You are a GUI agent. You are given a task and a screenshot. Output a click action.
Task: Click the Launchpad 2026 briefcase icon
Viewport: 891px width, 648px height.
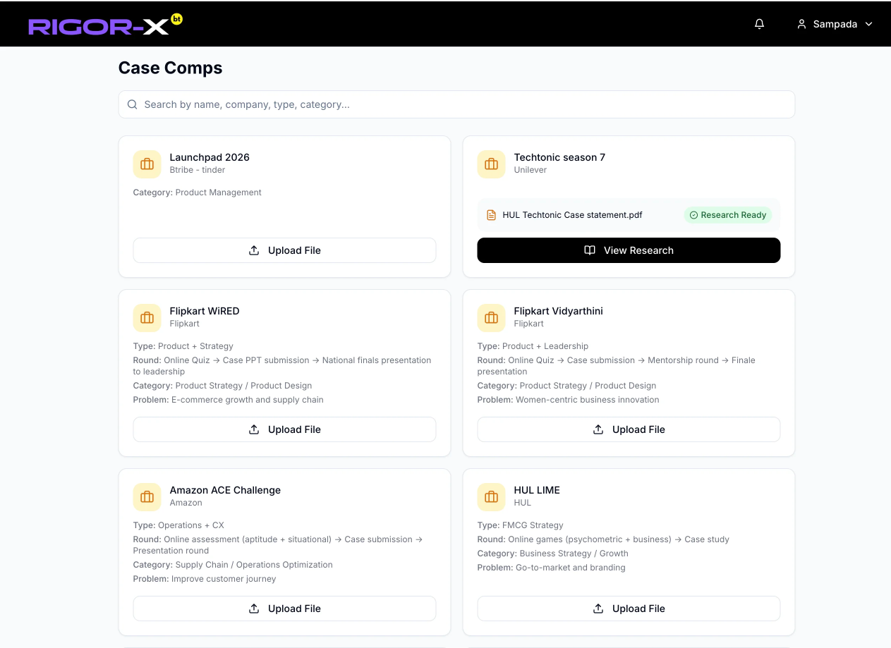tap(147, 164)
